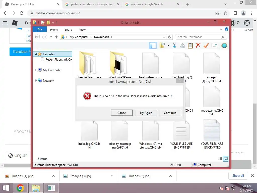Click Show all downloads button
The height and width of the screenshot is (193, 257).
[238, 176]
